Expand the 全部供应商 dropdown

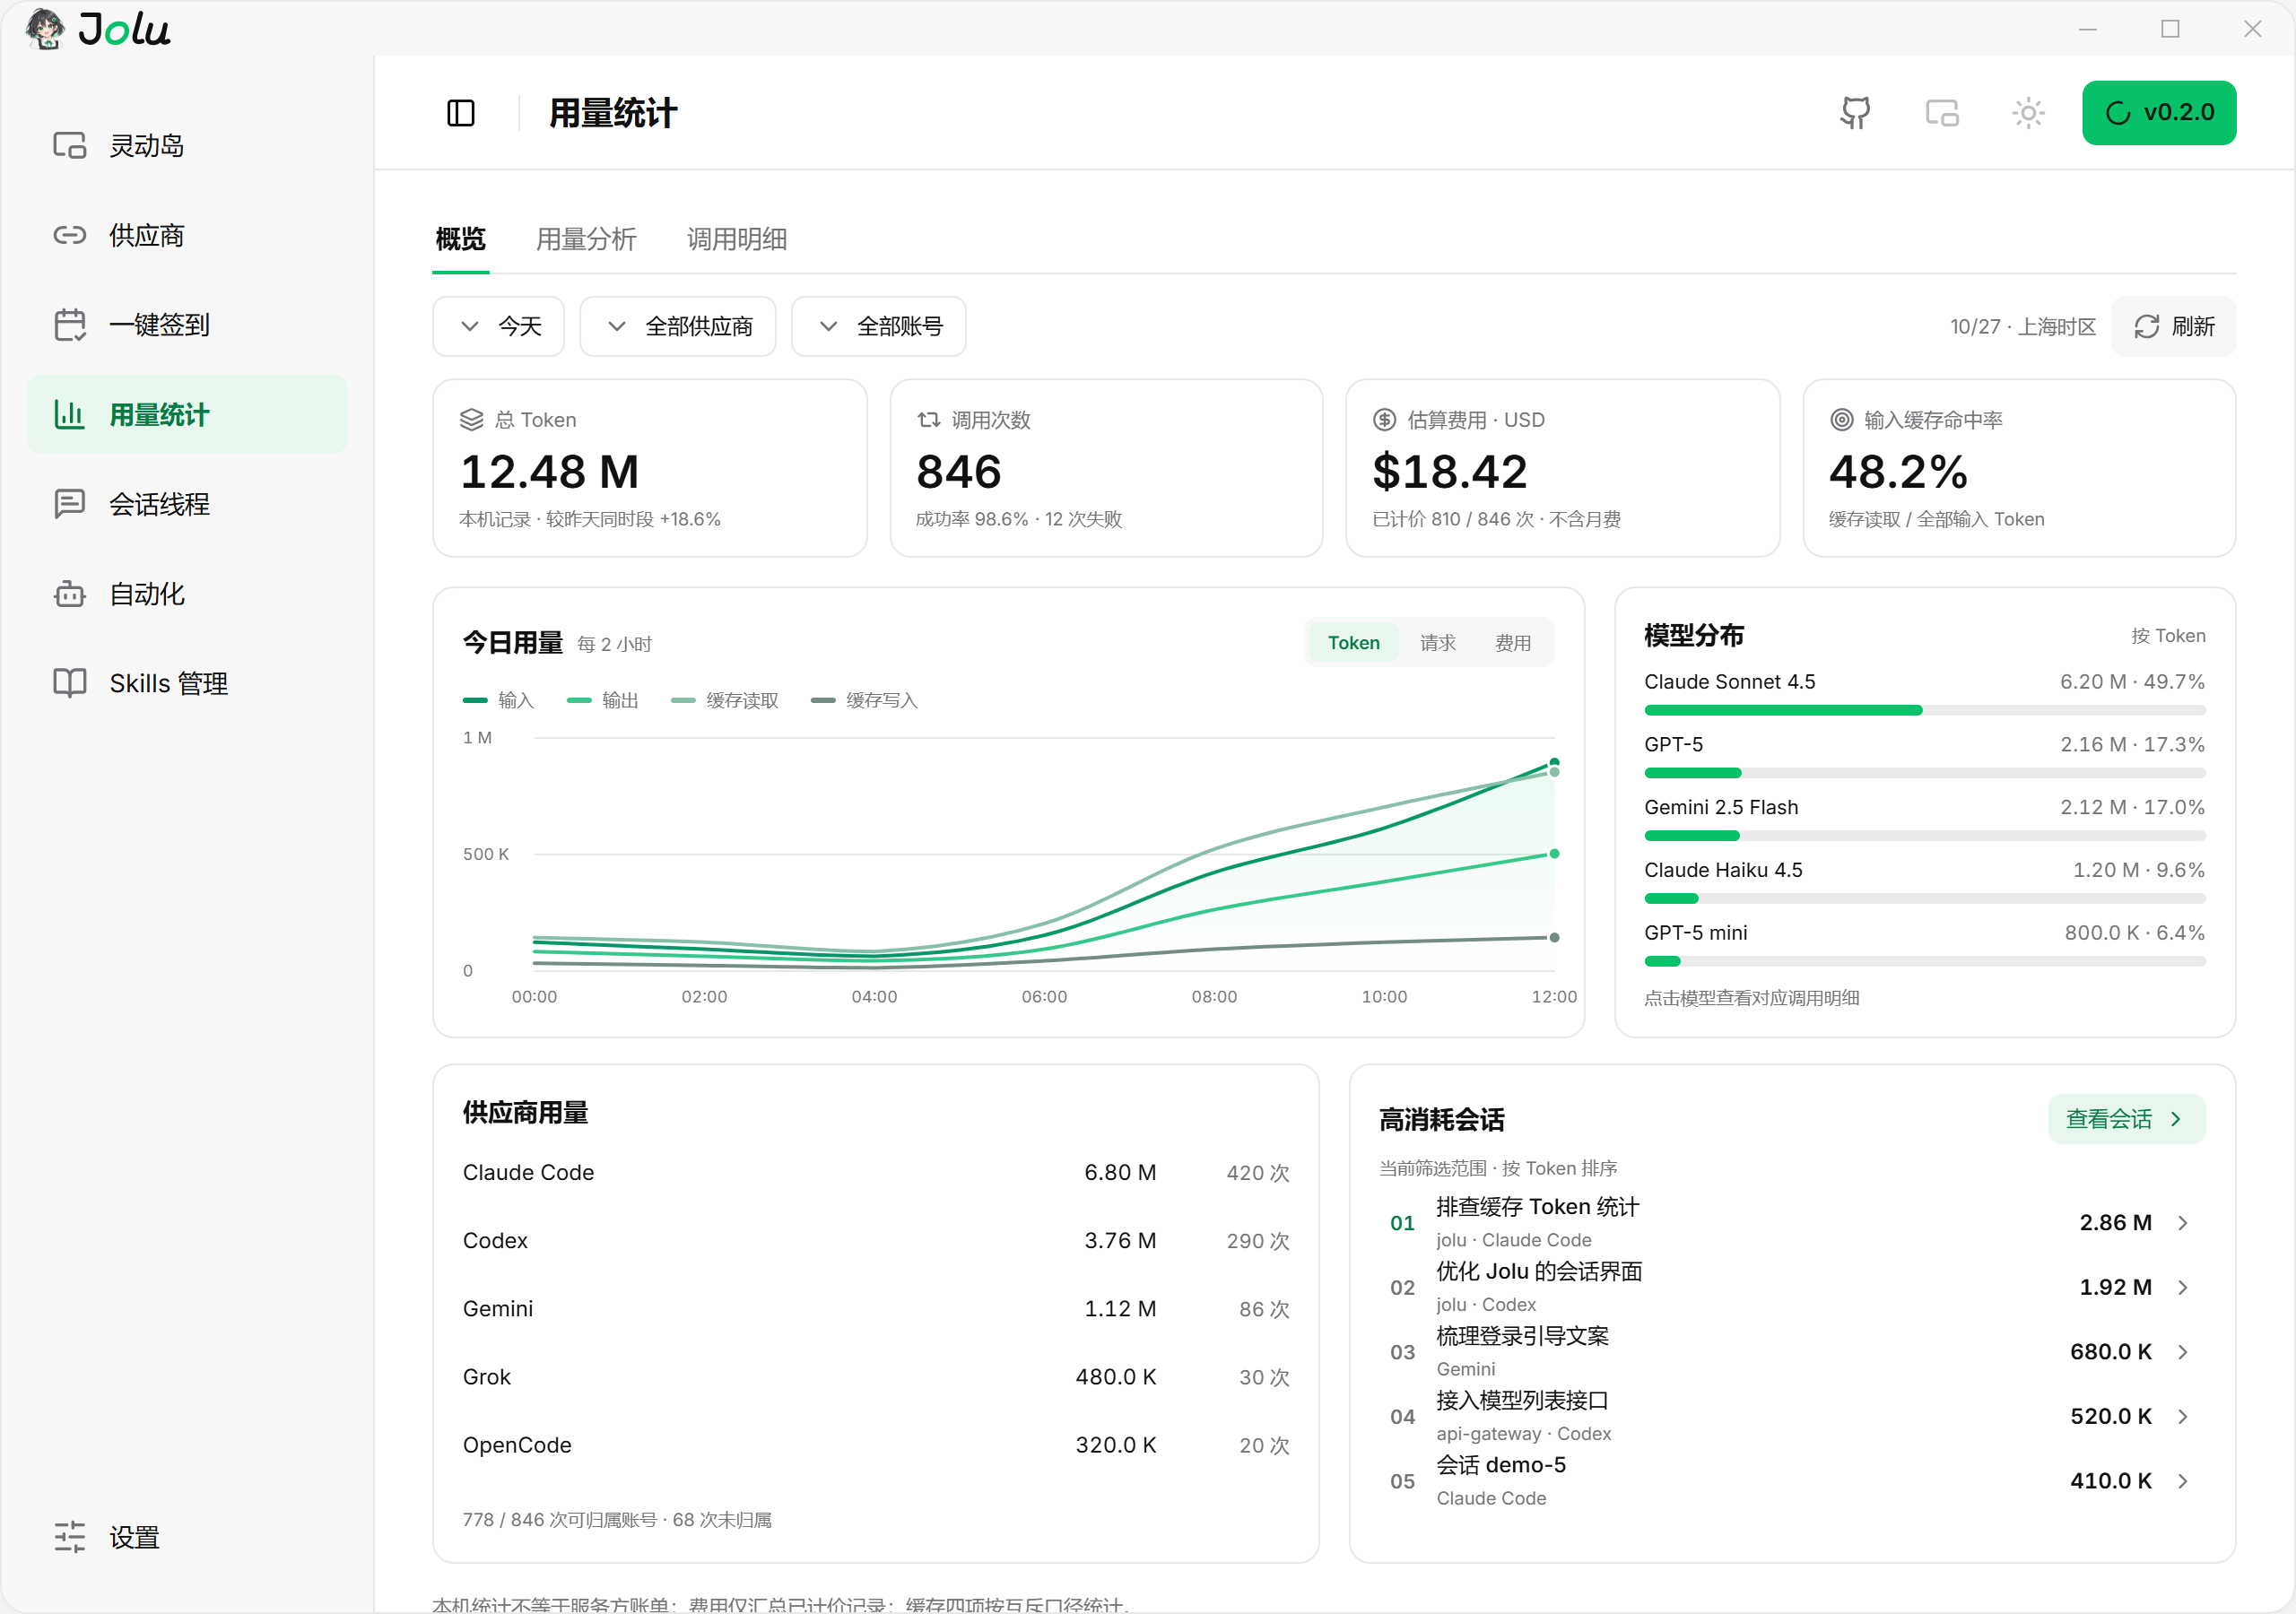678,326
